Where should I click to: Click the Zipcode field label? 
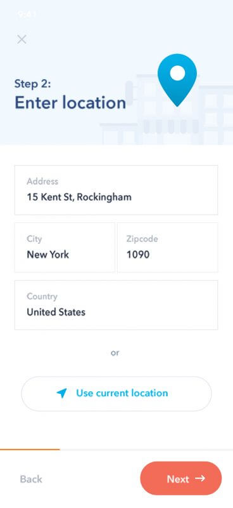click(142, 239)
